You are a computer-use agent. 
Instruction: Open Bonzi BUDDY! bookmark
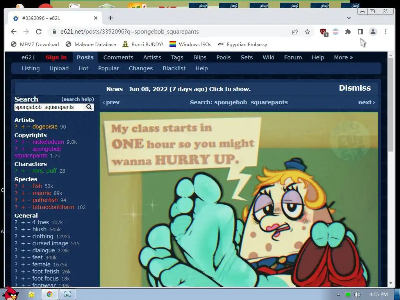point(143,45)
